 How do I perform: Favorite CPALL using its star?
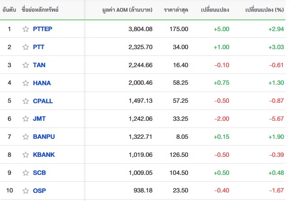(x=26, y=101)
